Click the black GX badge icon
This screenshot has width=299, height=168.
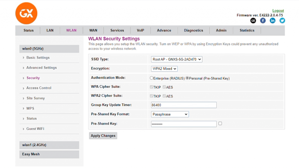(253, 20)
